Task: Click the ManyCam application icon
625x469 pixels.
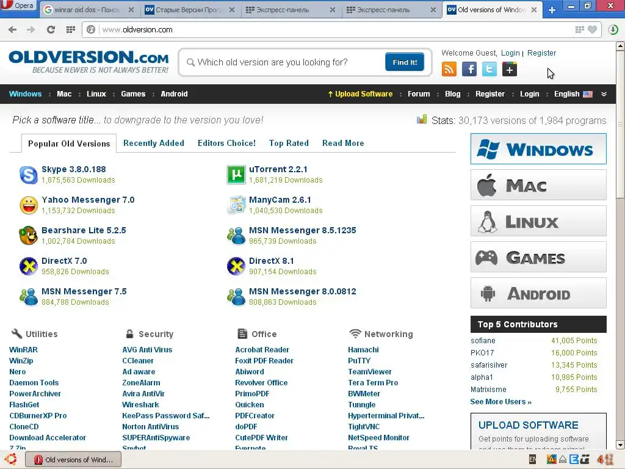Action: coord(236,205)
